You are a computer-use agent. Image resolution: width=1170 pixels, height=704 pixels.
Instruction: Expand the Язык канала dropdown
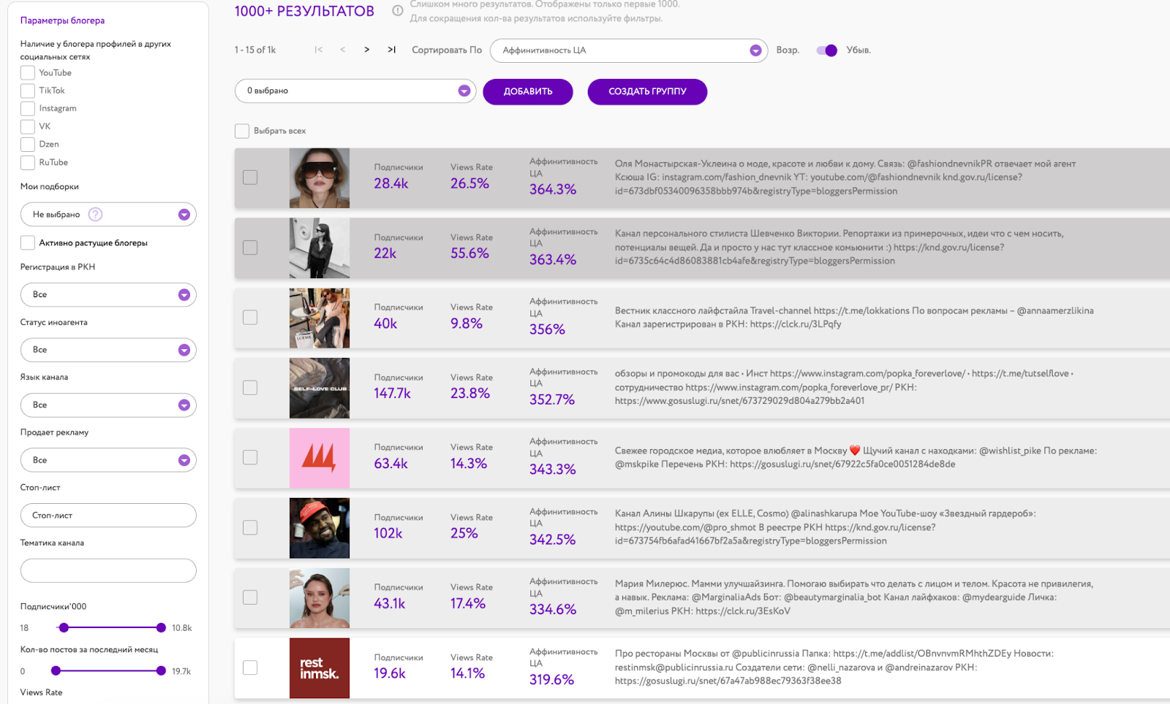click(108, 405)
